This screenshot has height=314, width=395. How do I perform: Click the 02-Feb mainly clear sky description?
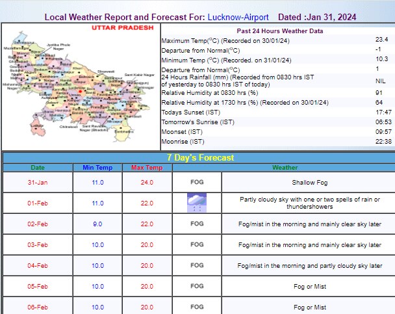[310, 224]
